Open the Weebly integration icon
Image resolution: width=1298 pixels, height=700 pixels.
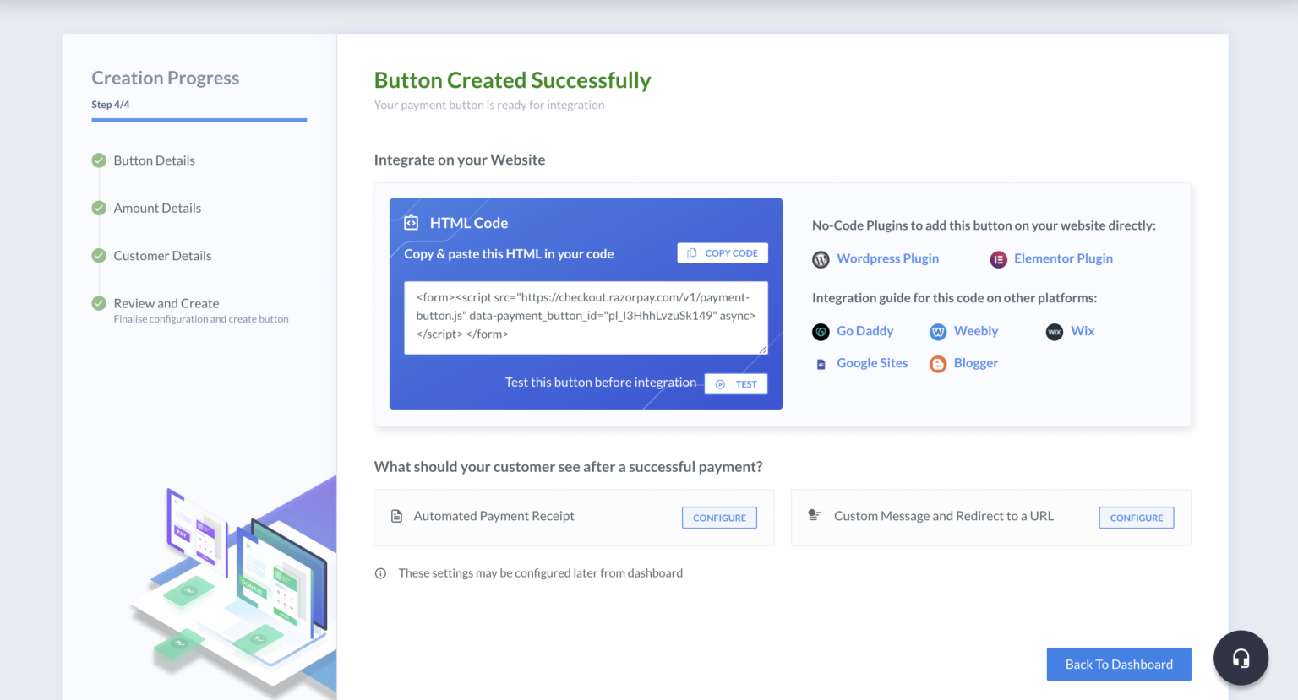[938, 332]
